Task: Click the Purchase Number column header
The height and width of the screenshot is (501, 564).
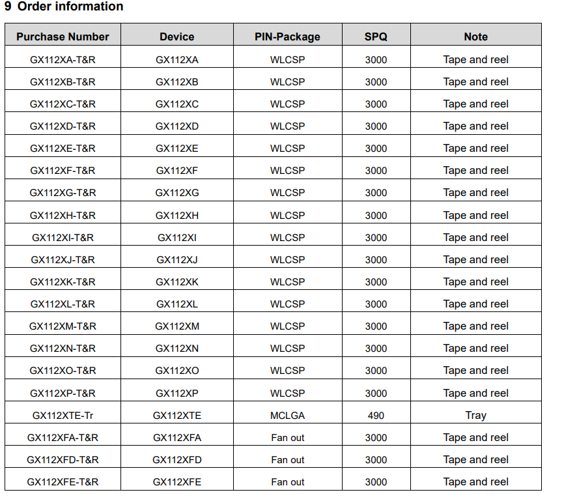Action: coord(63,36)
